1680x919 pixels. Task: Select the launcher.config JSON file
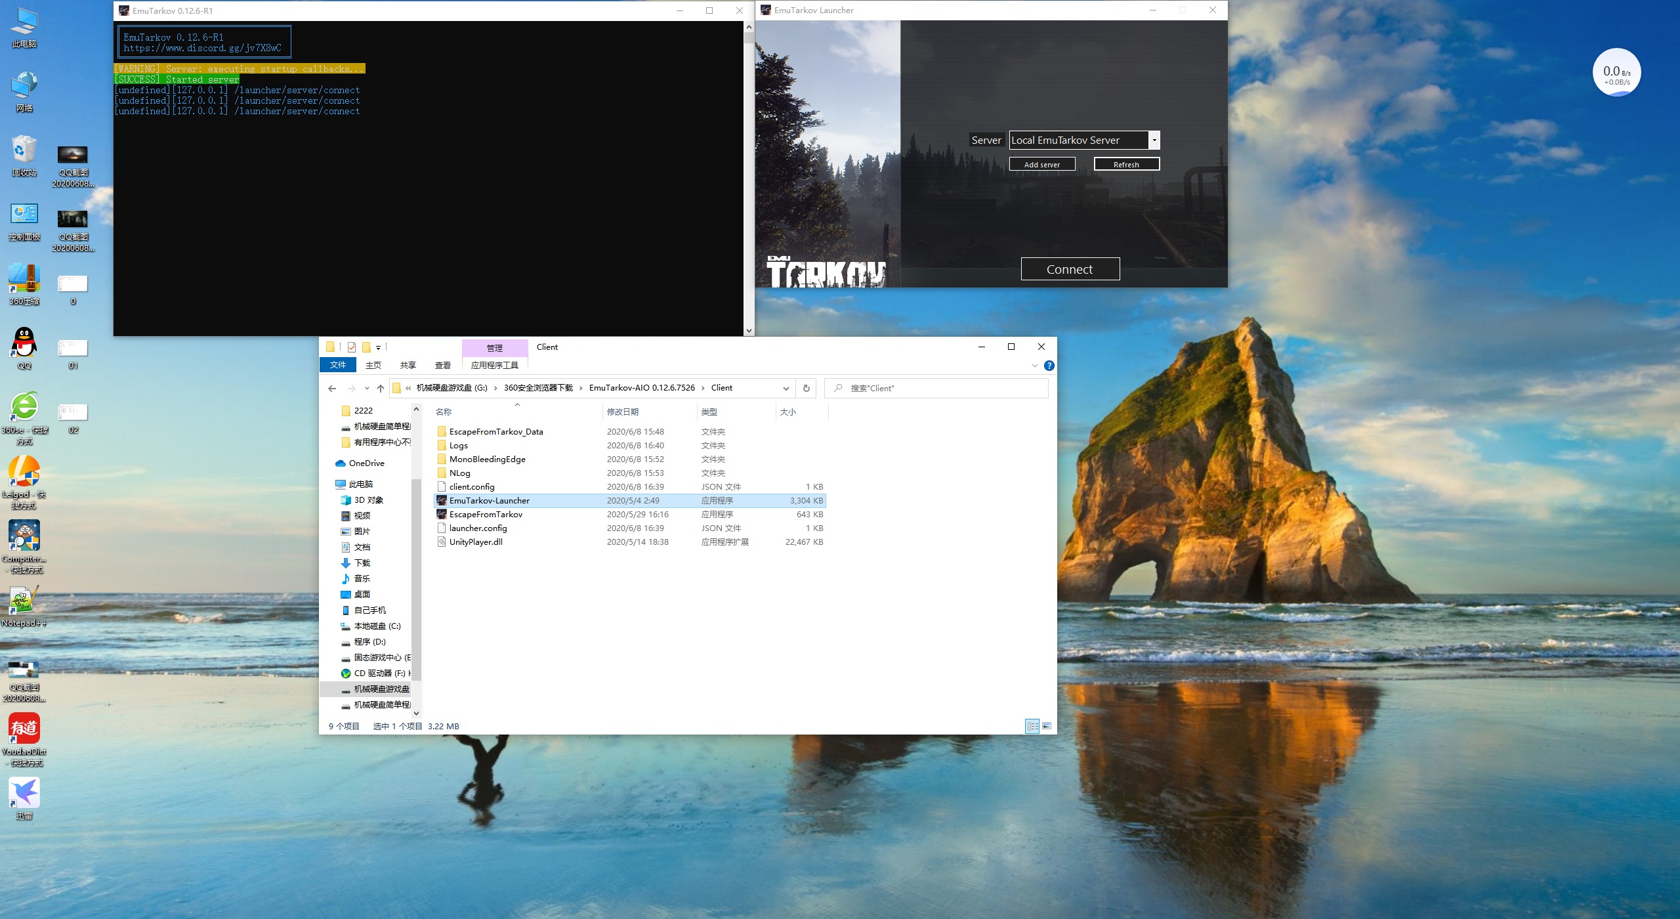(x=630, y=528)
